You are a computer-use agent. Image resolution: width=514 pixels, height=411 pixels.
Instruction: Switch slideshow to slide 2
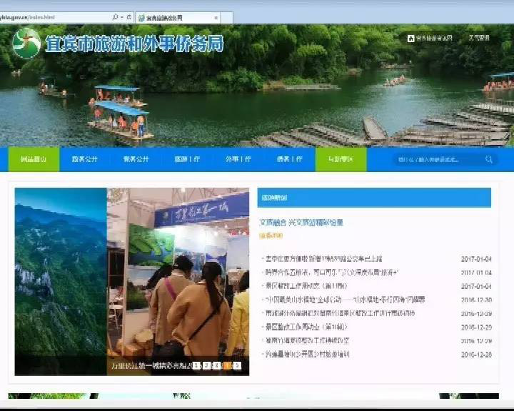coord(206,365)
